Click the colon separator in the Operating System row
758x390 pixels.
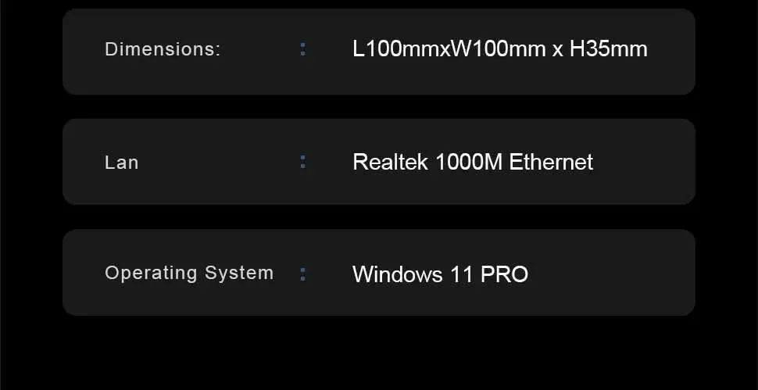(x=303, y=274)
